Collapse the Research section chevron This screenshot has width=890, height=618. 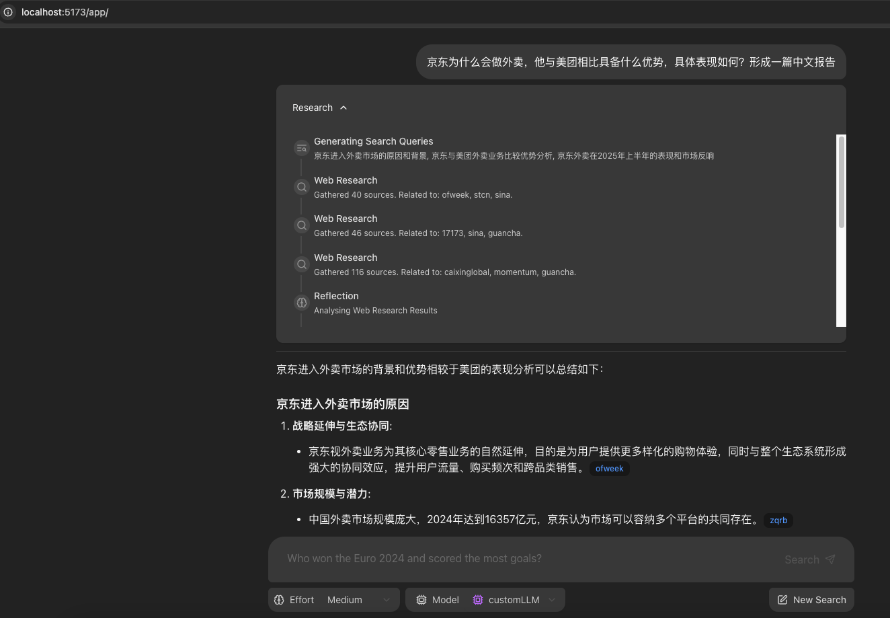[x=343, y=108]
